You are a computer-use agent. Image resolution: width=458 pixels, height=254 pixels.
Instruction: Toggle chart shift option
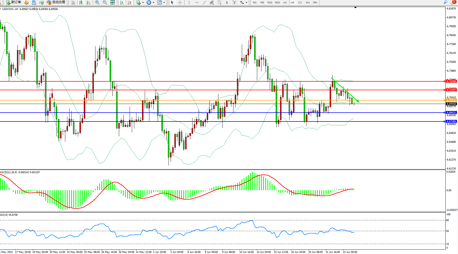(x=129, y=2)
